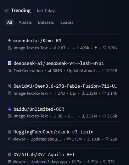This screenshot has width=129, height=165.
Task: Switch to the Datasets tab
Action: pos(46,22)
